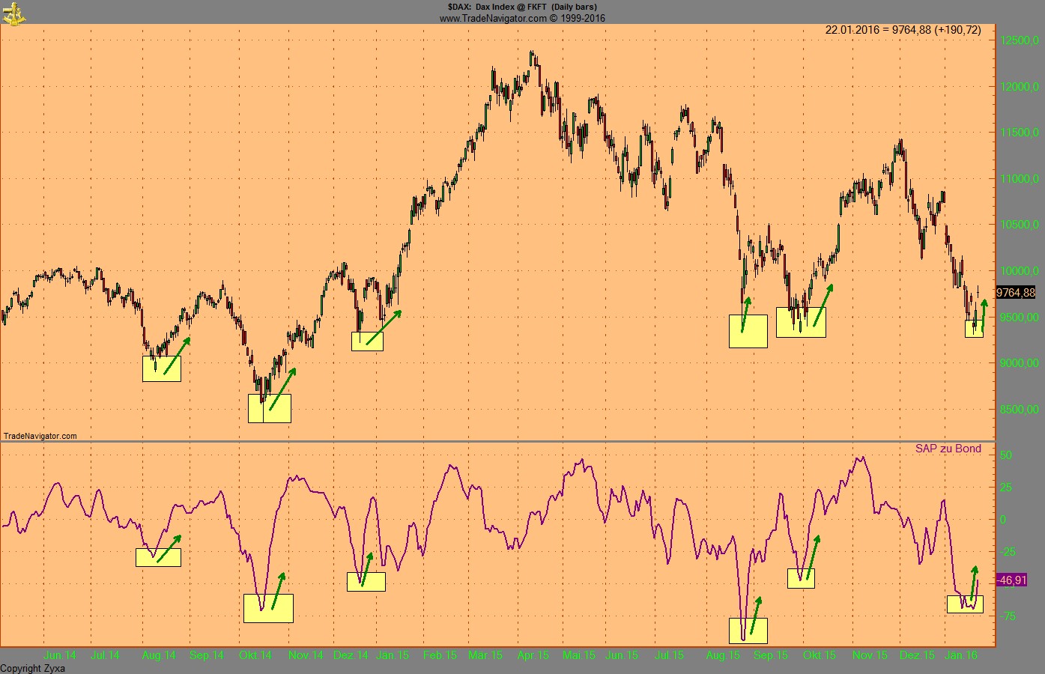Open the www.TradeNavigator.com link
The width and height of the screenshot is (1045, 674).
point(523,17)
